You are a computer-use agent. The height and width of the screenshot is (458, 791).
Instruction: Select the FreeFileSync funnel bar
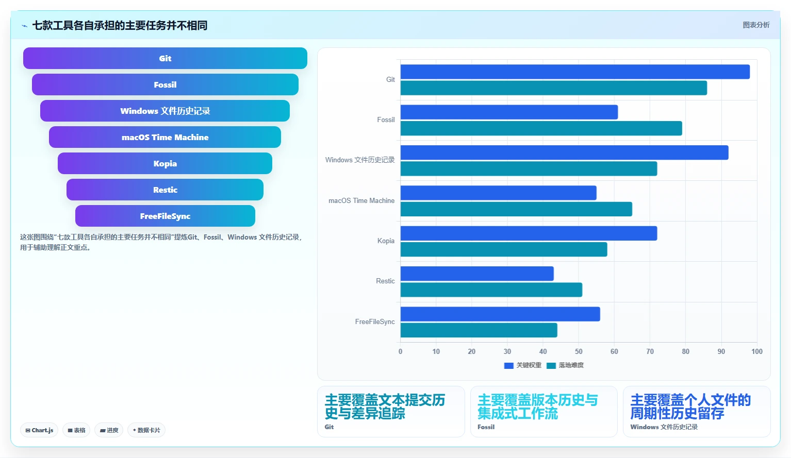(x=165, y=216)
